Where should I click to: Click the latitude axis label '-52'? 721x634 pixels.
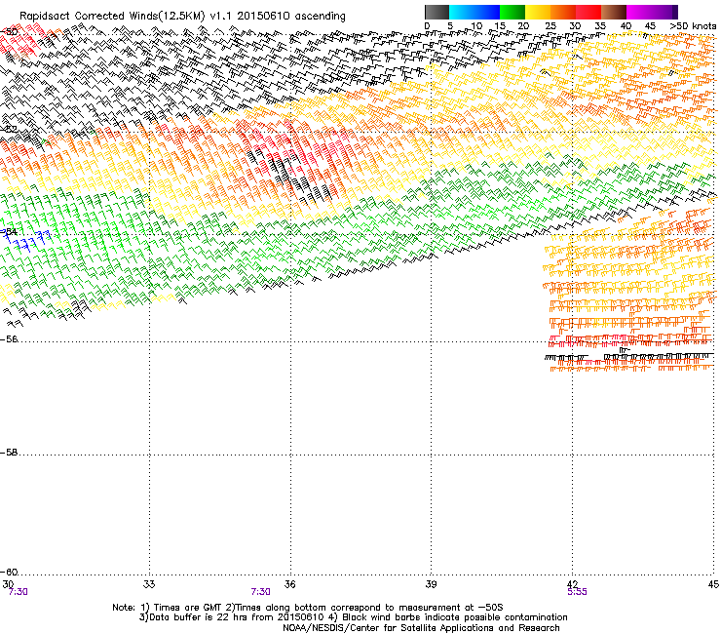tap(9, 130)
